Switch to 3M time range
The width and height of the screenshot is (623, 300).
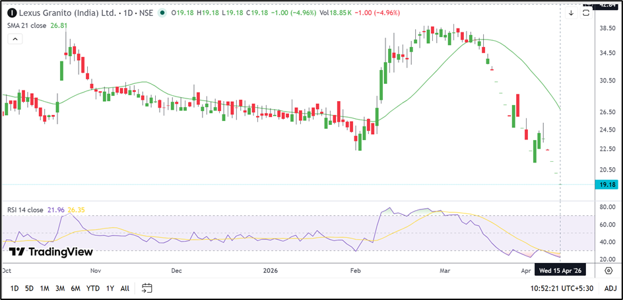[x=60, y=288]
